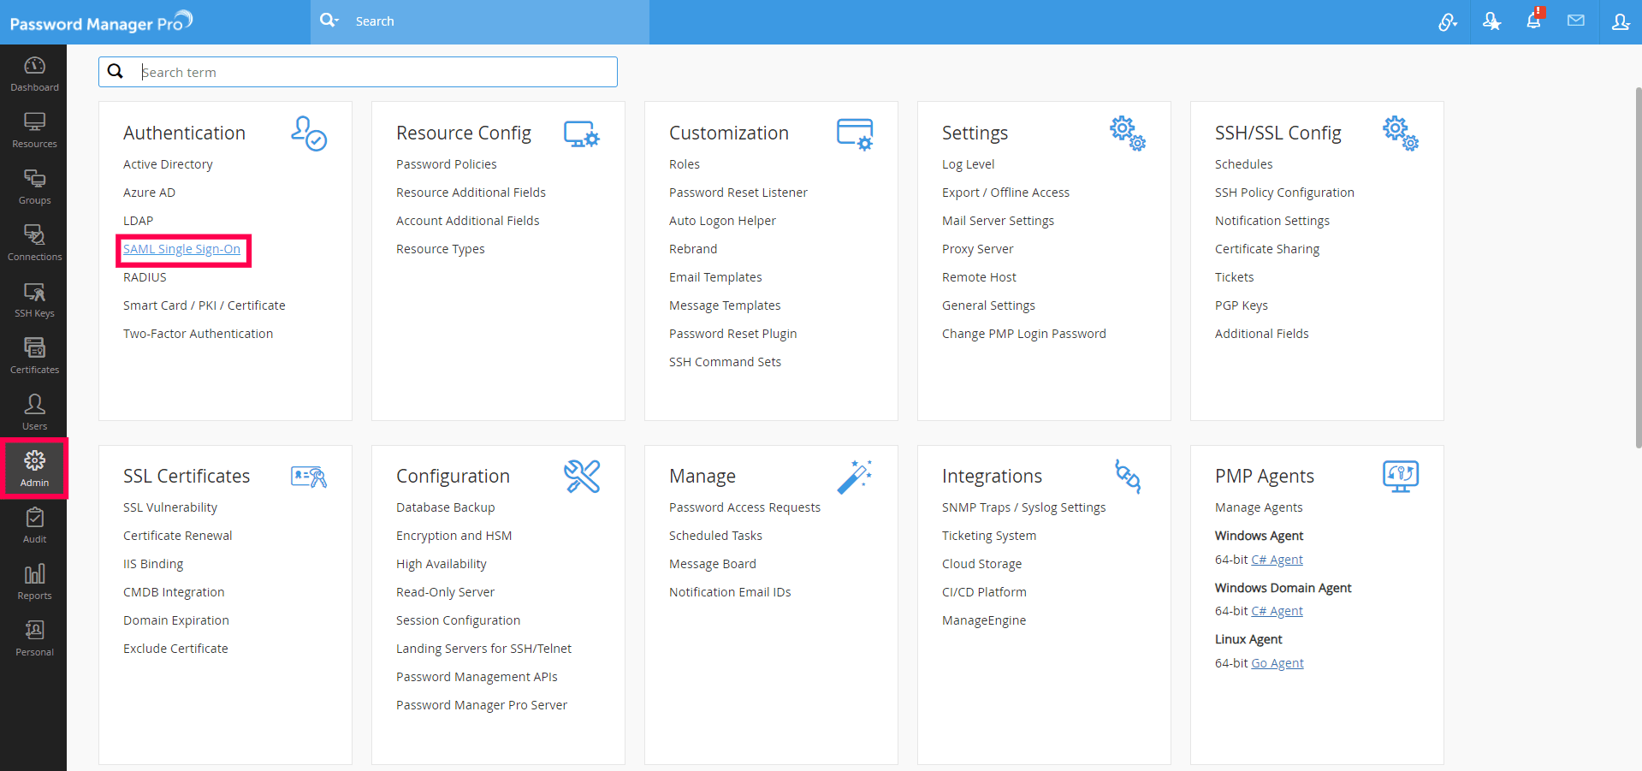Click the notifications bell icon
1642x771 pixels.
[1534, 21]
